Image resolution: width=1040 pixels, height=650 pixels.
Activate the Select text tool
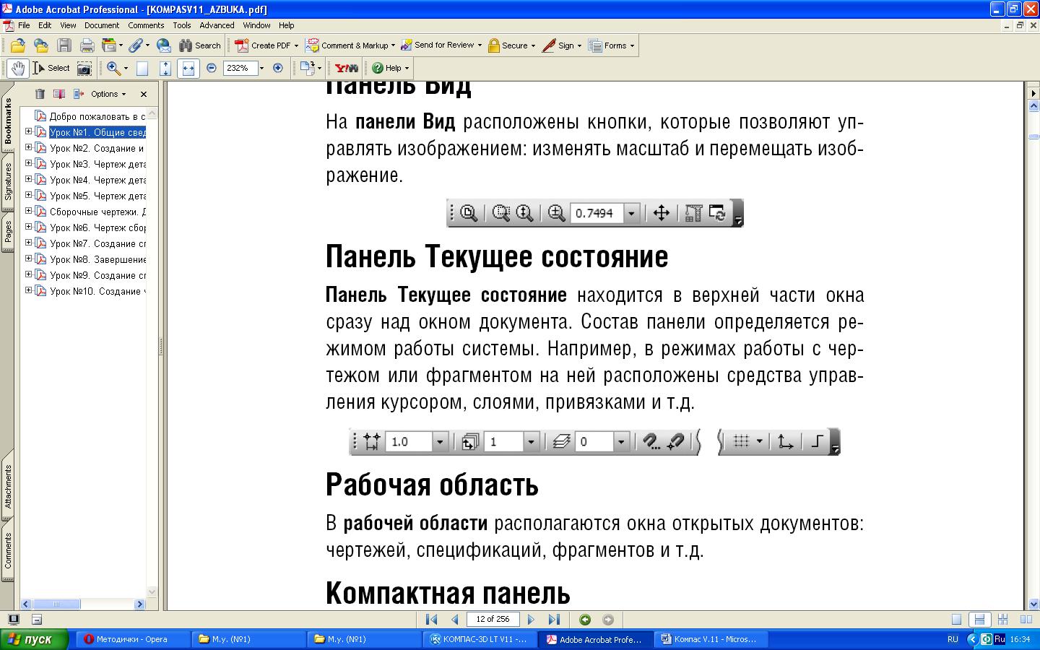[x=51, y=68]
